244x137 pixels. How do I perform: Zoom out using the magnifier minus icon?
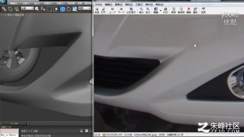pyautogui.click(x=141, y=10)
